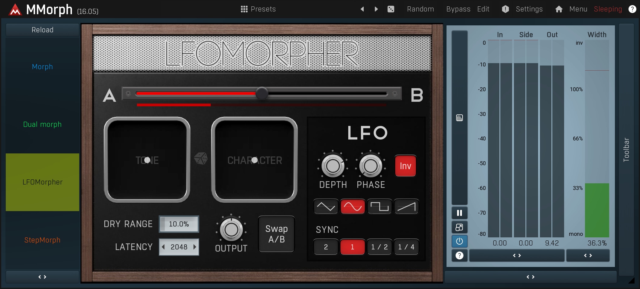Open help via top-right question mark

click(x=632, y=9)
